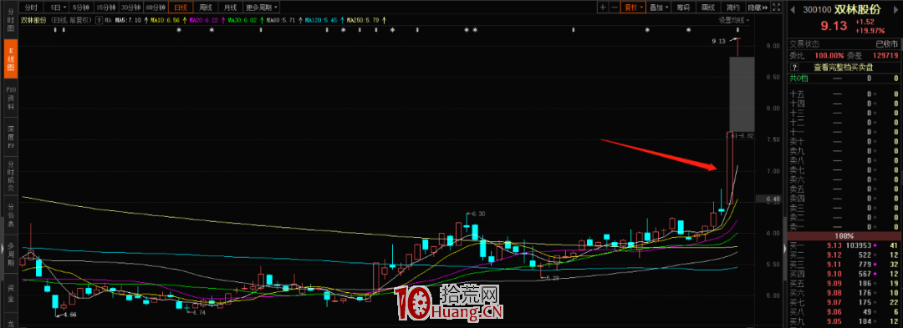Open K线图 sidebar tab

pos(10,59)
